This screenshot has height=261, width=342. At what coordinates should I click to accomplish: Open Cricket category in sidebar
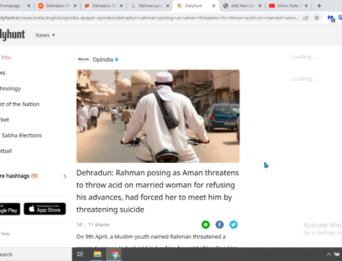pyautogui.click(x=4, y=120)
